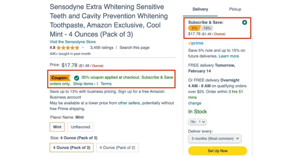Open the Visit the Sensodyne Store link
The image size is (300, 158).
[x=73, y=42]
